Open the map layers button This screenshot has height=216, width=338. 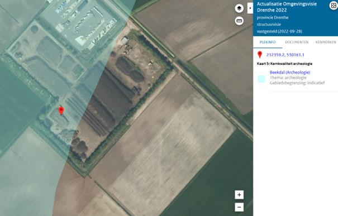[x=239, y=8]
